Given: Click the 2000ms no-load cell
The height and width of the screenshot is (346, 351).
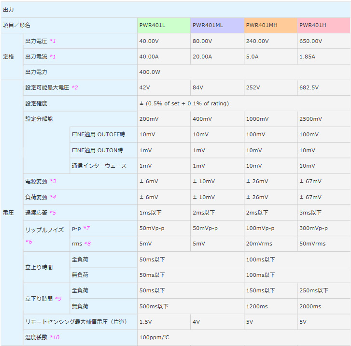Looking at the screenshot, I should point(323,306).
